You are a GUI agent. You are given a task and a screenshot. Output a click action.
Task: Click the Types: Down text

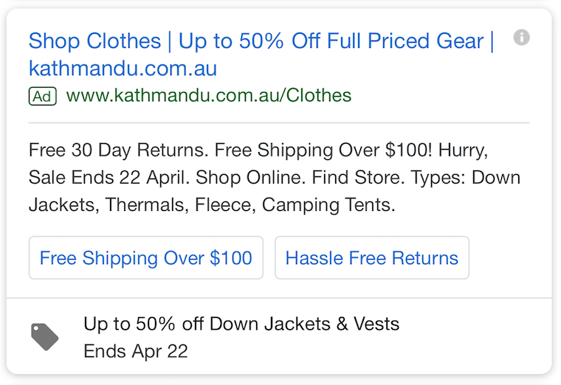click(465, 177)
